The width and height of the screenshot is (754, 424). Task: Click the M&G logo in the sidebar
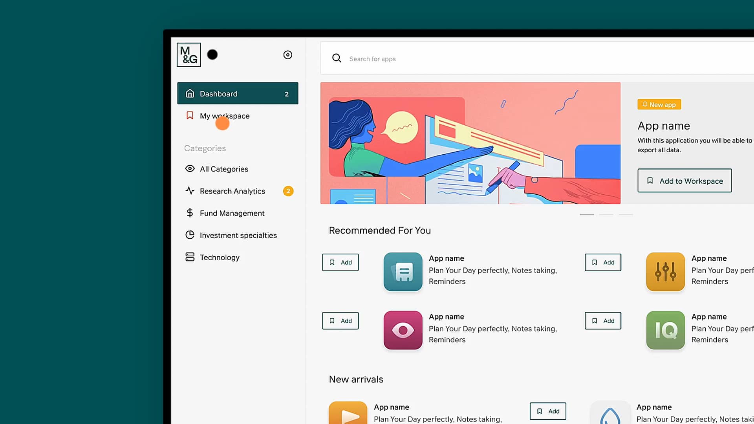pos(188,55)
